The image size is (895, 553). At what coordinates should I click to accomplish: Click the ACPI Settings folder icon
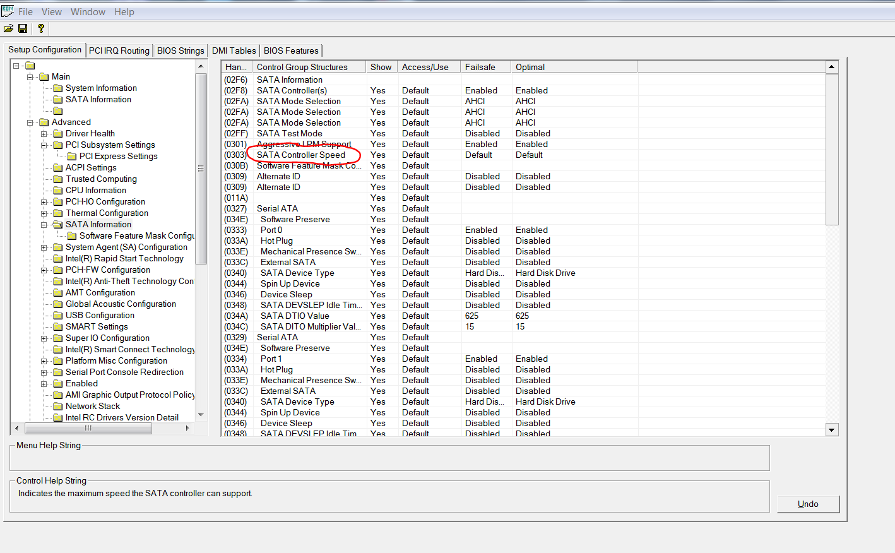tap(58, 168)
